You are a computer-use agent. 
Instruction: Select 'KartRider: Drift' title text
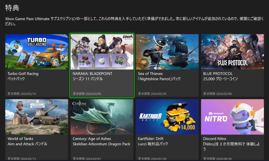point(151,139)
